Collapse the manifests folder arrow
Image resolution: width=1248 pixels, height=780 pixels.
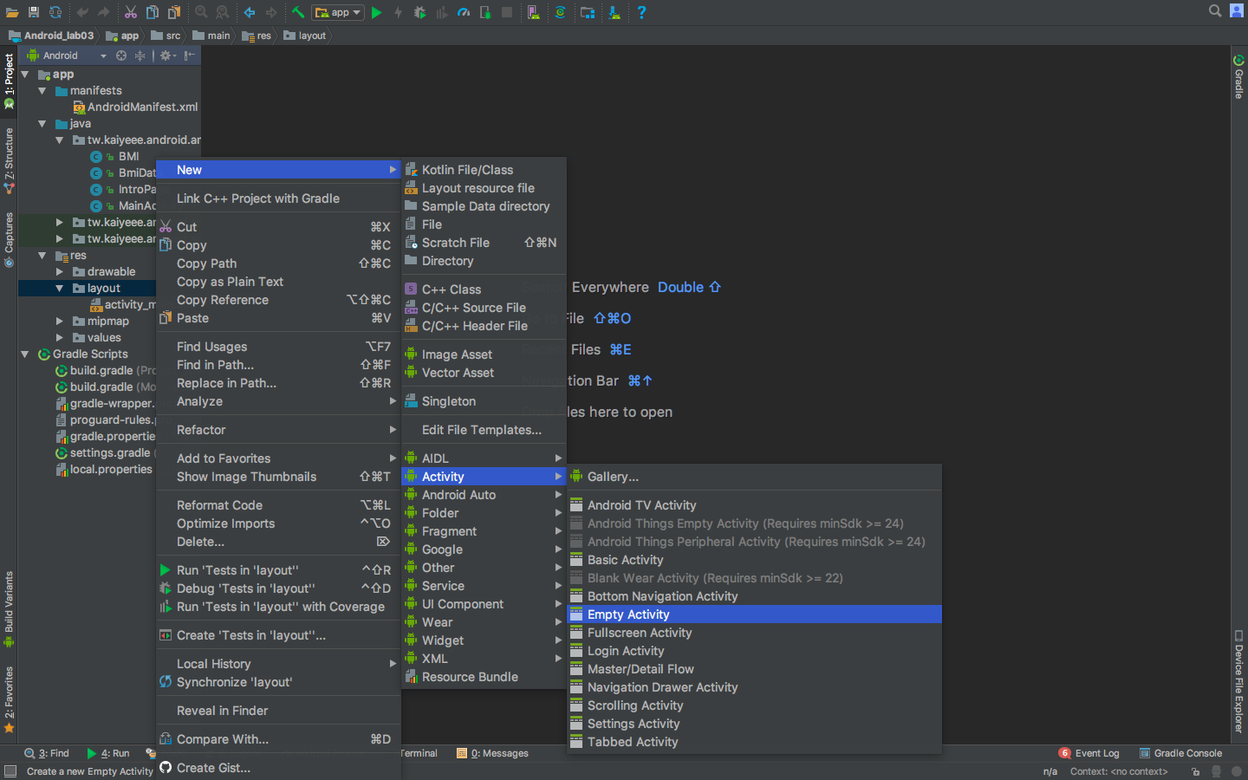(x=42, y=91)
